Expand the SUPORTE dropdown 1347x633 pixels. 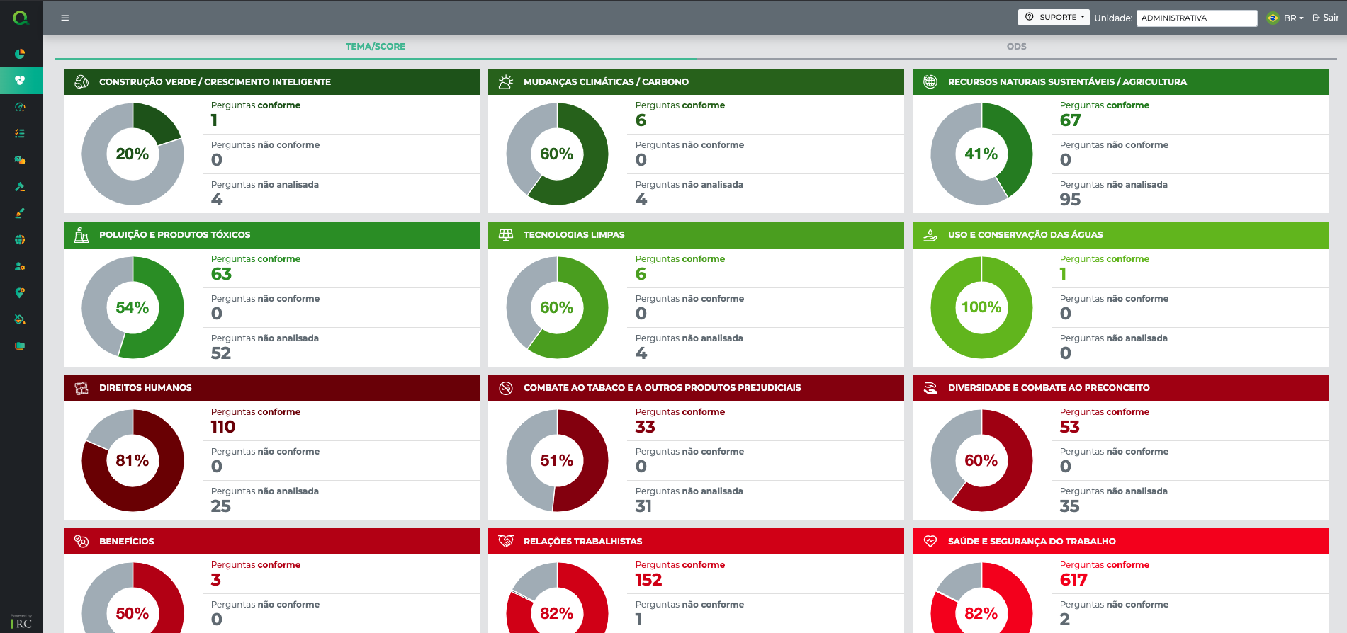[x=1054, y=17]
